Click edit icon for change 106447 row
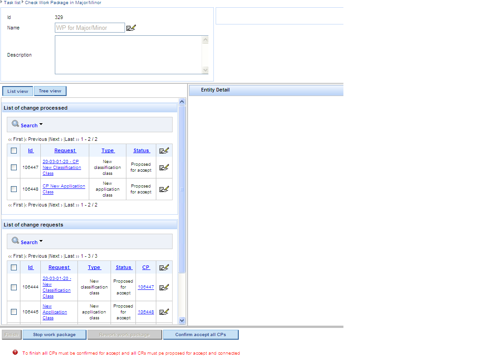This screenshot has height=356, width=497. pyautogui.click(x=164, y=168)
